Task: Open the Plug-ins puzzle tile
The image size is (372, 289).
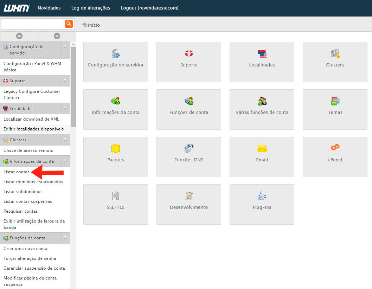Action: coord(262,204)
